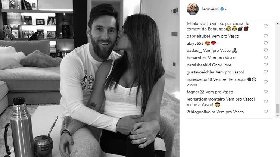This screenshot has height=157, width=280.
Task: Open gabrieltube1's profile
Action: click(198, 36)
